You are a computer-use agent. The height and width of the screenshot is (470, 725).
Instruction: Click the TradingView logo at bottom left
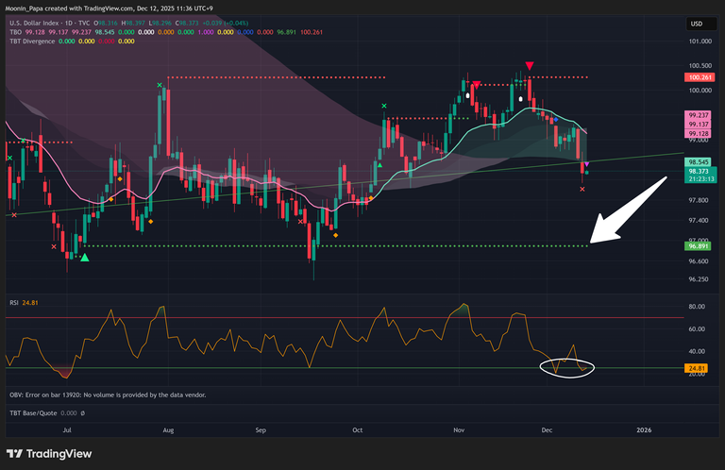pos(47,453)
